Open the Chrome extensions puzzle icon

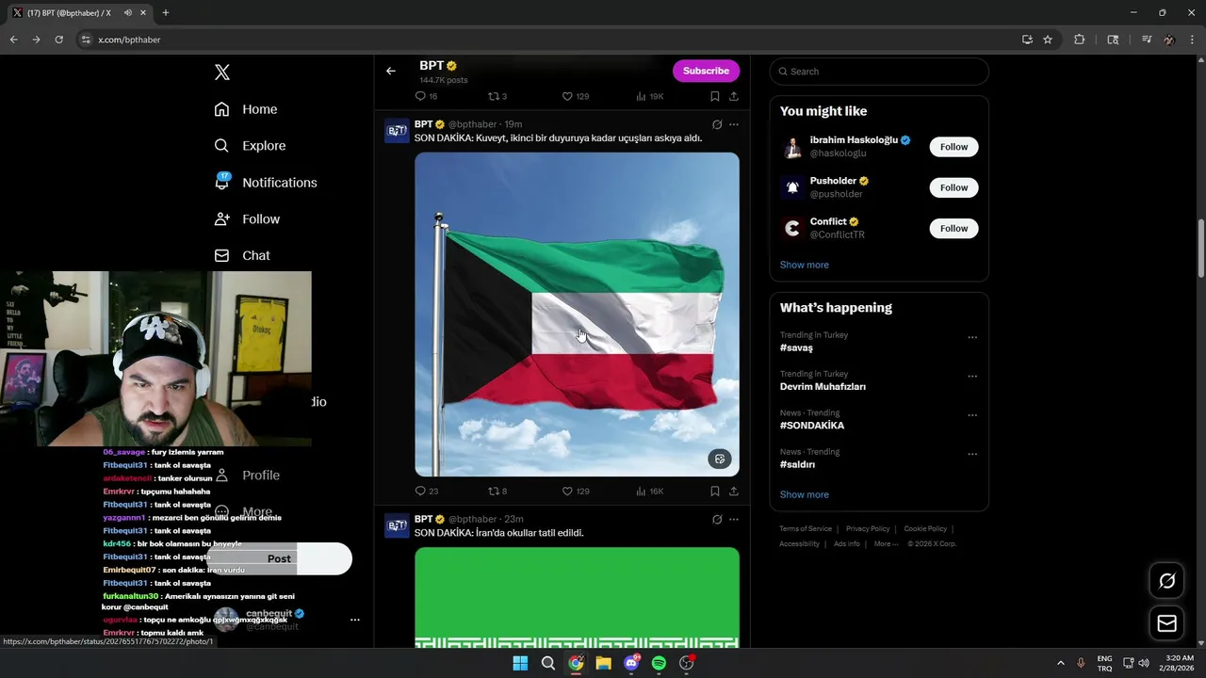(1080, 40)
